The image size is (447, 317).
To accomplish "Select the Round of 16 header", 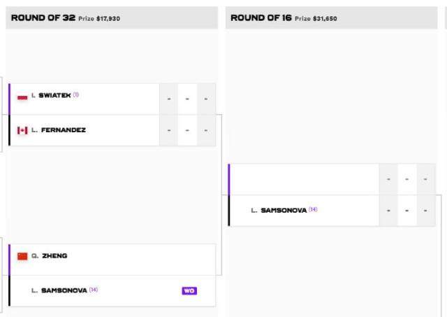I will pyautogui.click(x=261, y=18).
